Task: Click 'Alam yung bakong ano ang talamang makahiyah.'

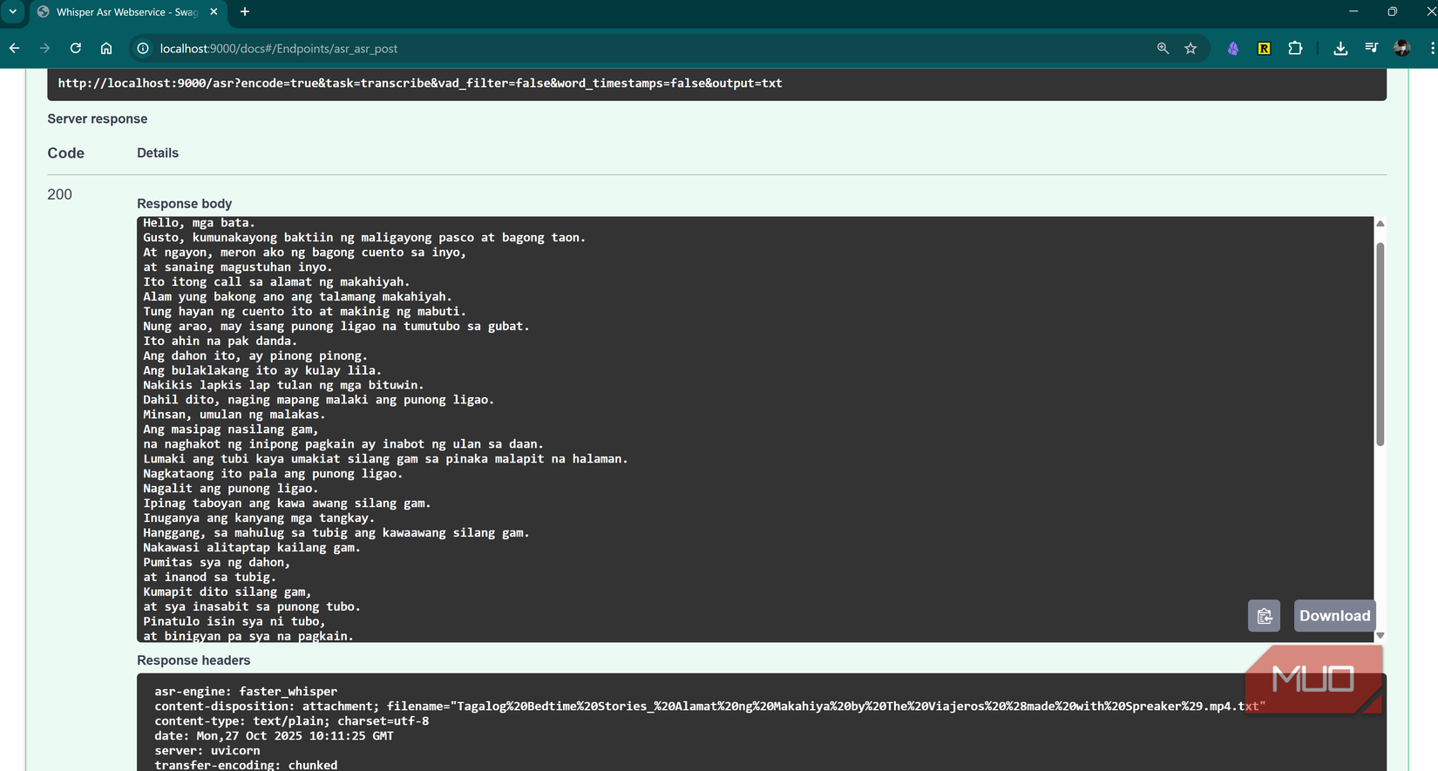Action: pyautogui.click(x=297, y=297)
